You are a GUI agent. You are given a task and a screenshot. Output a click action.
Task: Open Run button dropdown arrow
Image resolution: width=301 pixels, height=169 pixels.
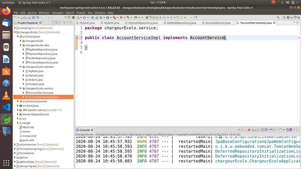(x=111, y=18)
